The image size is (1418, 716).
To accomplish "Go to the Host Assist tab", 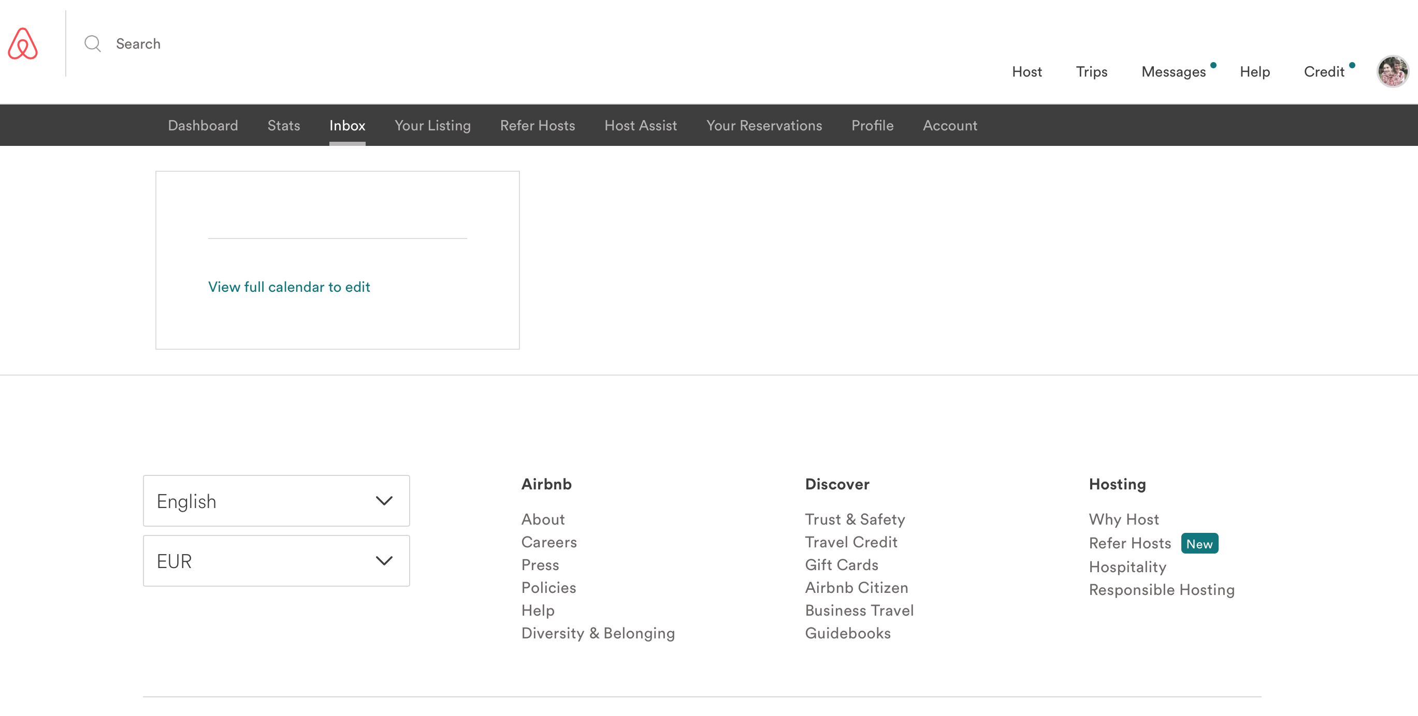I will click(641, 125).
